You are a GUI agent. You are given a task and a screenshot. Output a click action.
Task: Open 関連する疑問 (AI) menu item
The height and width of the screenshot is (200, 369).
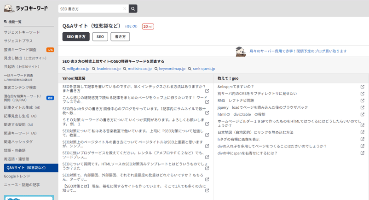18,124
